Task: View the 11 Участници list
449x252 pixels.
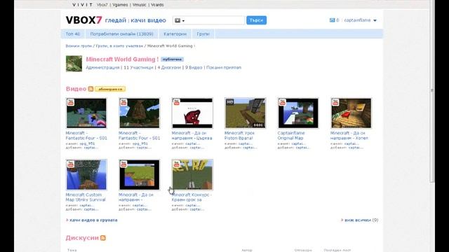Action: pyautogui.click(x=138, y=67)
